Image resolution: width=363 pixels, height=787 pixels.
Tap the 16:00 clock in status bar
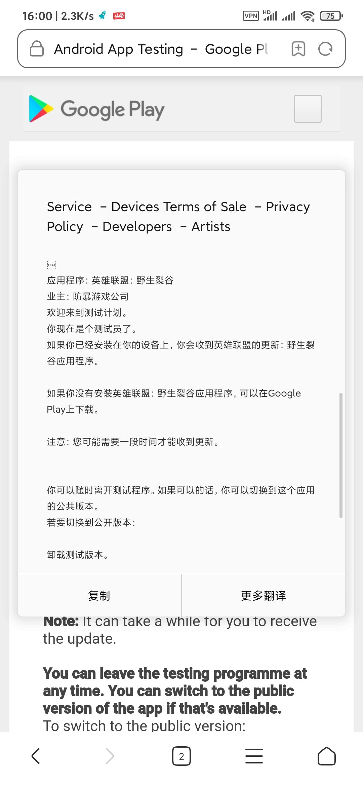coord(37,16)
